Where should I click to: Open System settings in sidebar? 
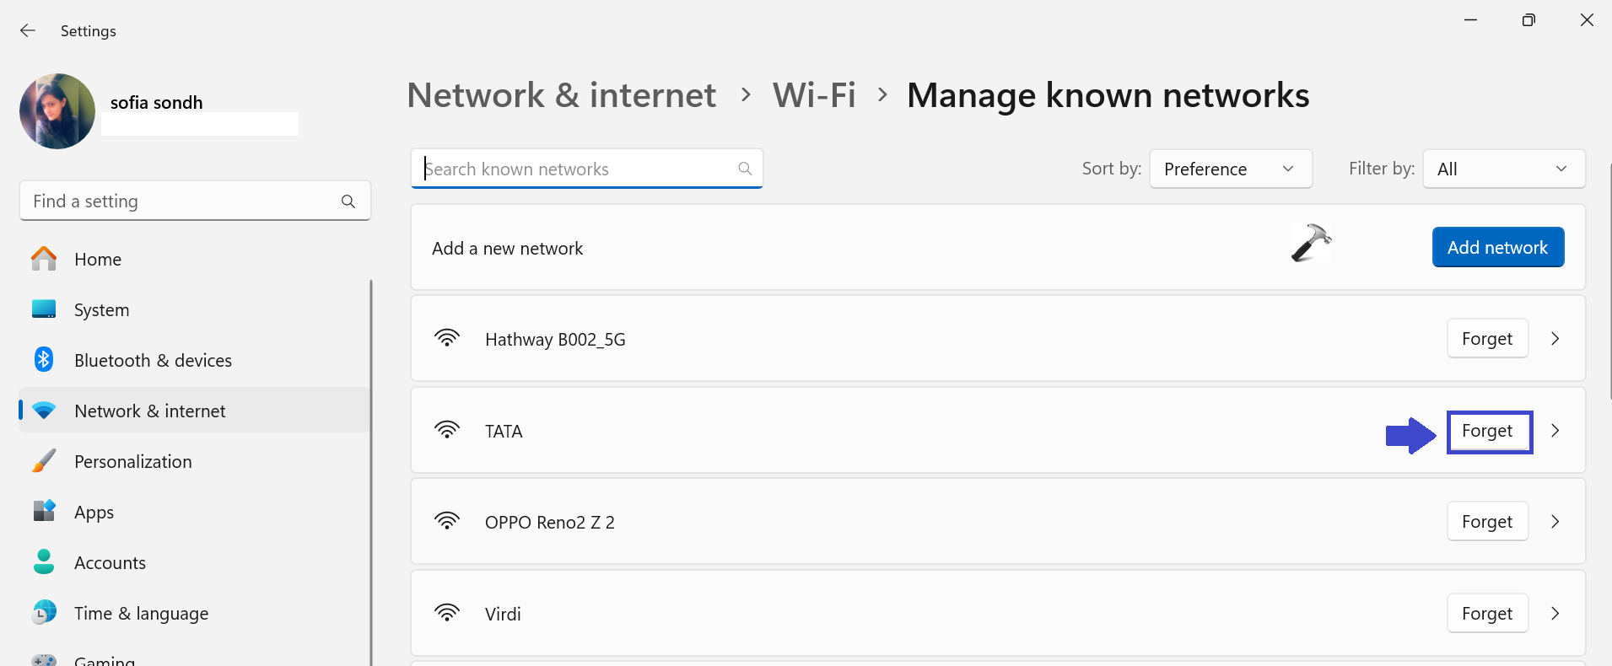click(x=101, y=309)
